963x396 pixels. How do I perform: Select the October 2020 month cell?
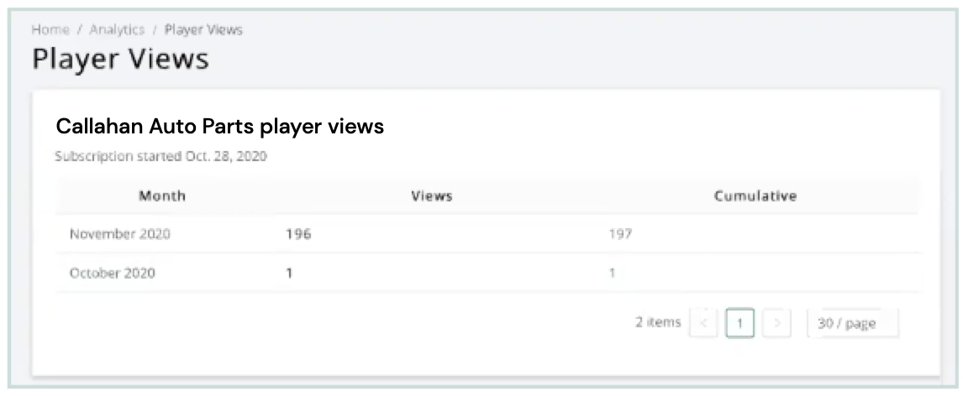pos(113,273)
